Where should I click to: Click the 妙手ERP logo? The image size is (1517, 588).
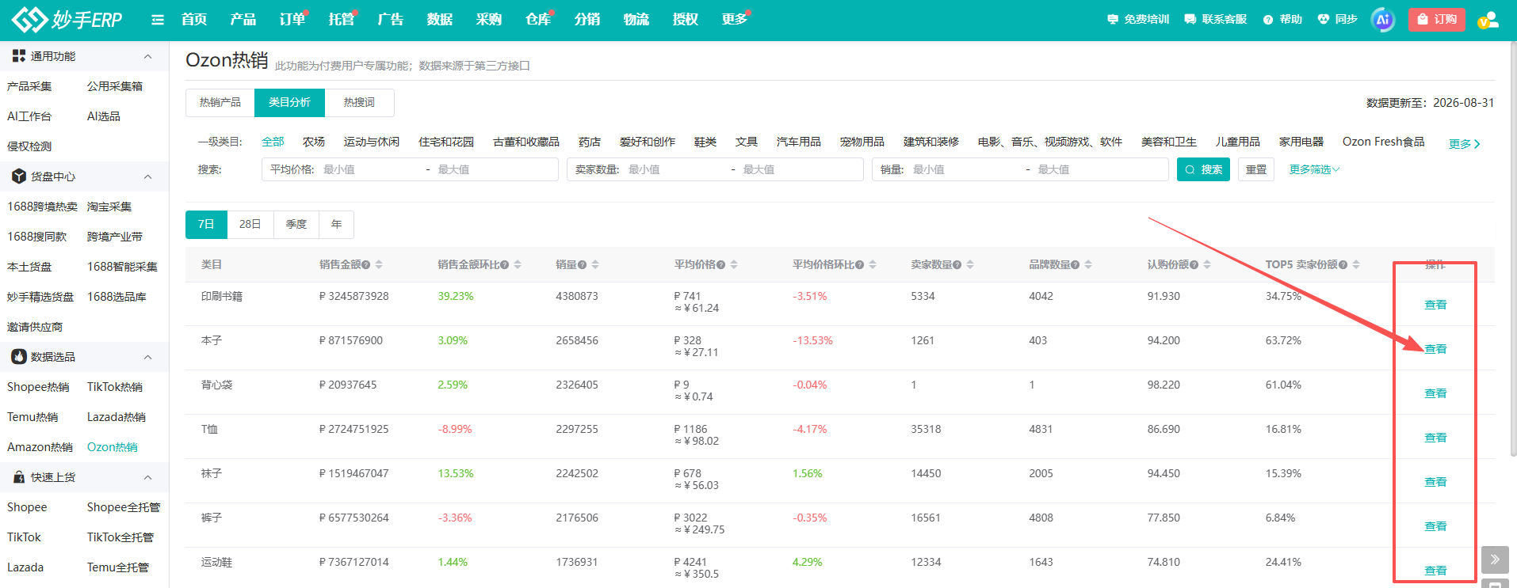(x=67, y=19)
